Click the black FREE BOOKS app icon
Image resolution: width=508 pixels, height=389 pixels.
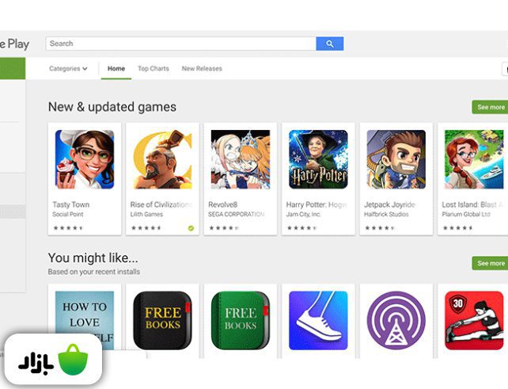[x=162, y=321]
